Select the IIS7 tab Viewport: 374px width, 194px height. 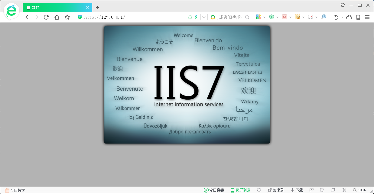coord(57,8)
